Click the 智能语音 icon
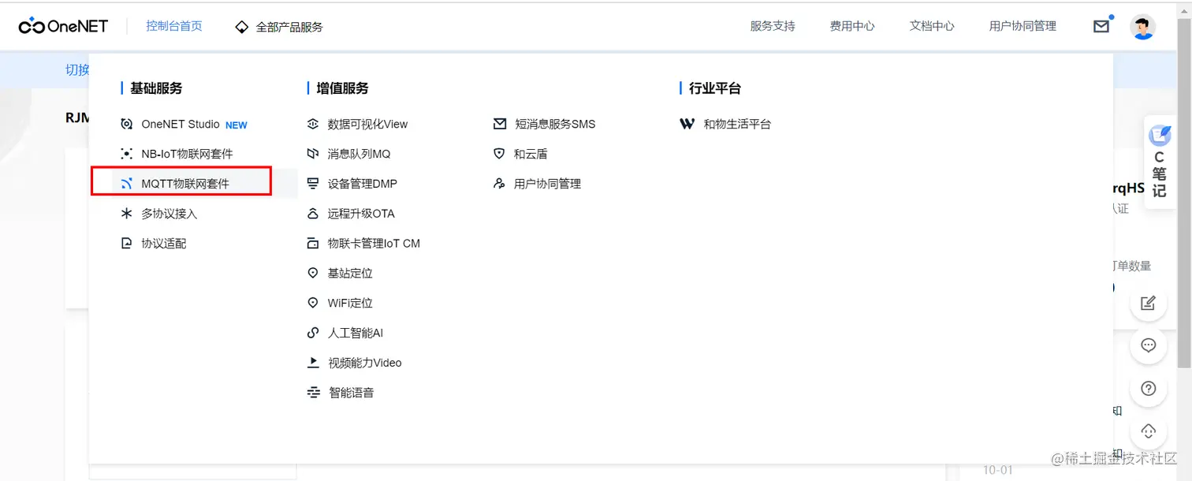This screenshot has width=1192, height=481. click(313, 393)
